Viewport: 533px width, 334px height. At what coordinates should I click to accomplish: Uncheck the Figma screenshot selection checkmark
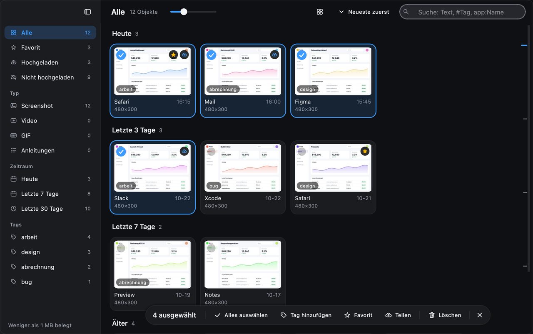tap(301, 55)
